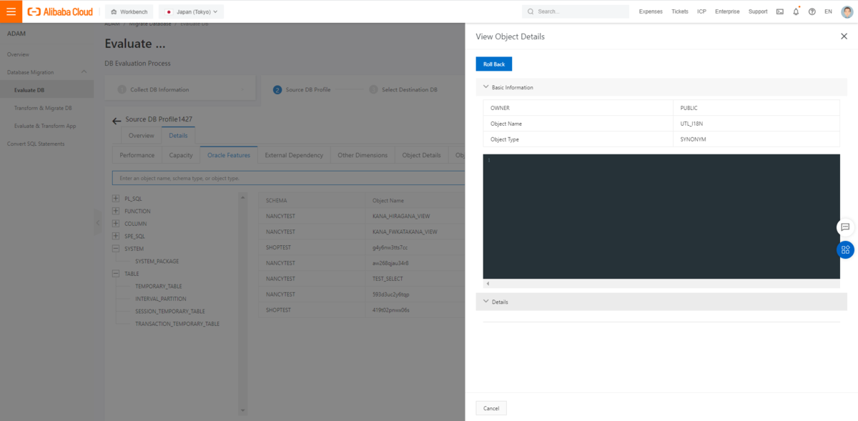This screenshot has width=858, height=421.
Task: Open Evaluate & Transform App in sidebar
Action: click(x=45, y=126)
